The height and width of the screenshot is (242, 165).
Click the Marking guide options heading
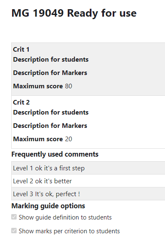click(48, 206)
